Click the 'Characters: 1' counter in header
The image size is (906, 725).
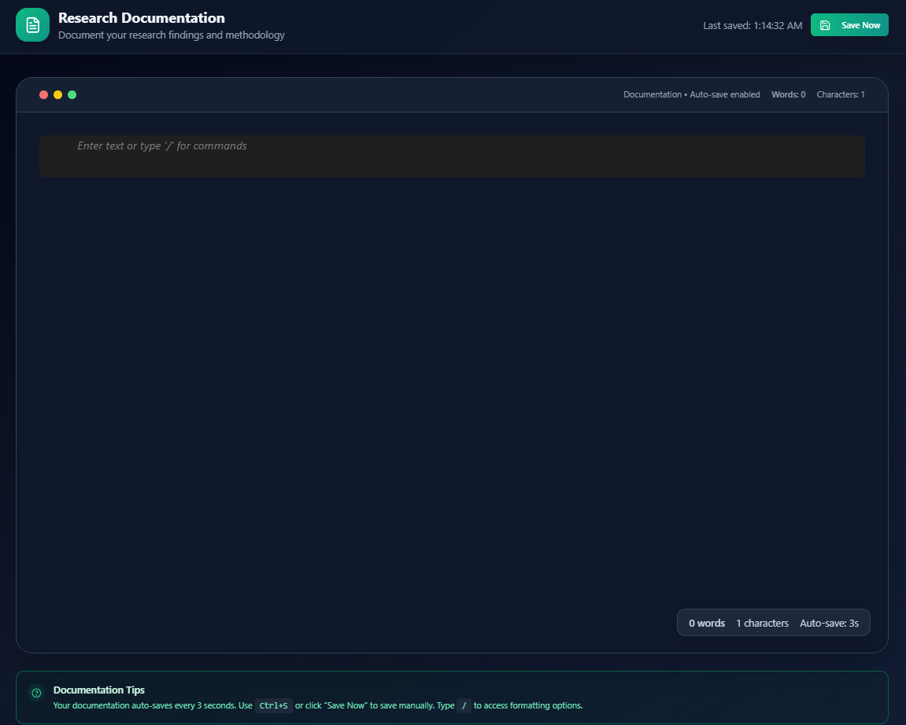click(x=841, y=94)
